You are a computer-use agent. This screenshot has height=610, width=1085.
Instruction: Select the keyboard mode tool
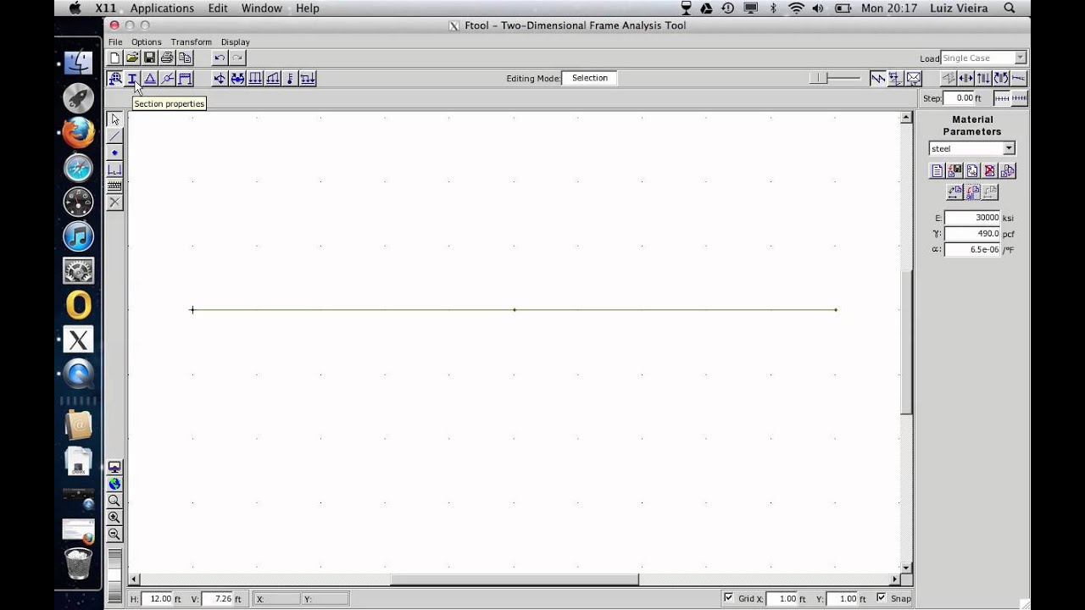114,186
